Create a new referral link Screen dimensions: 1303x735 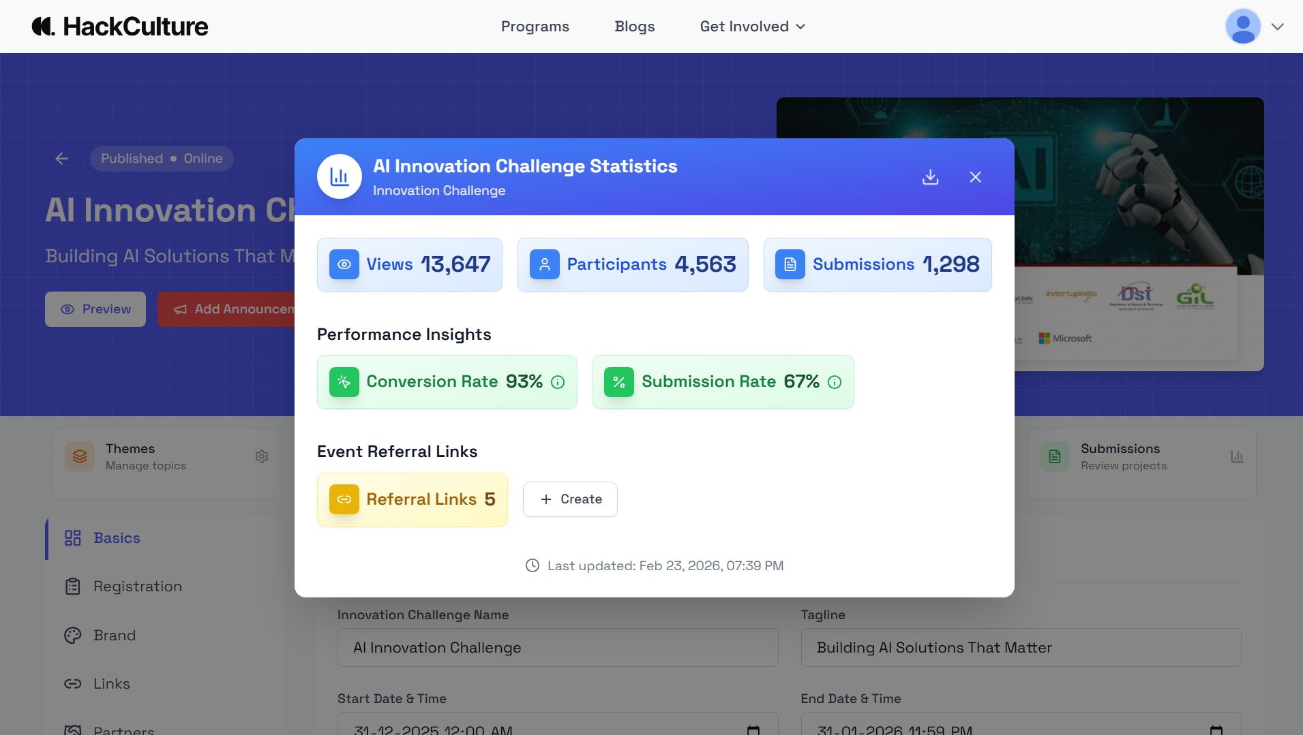pyautogui.click(x=570, y=499)
